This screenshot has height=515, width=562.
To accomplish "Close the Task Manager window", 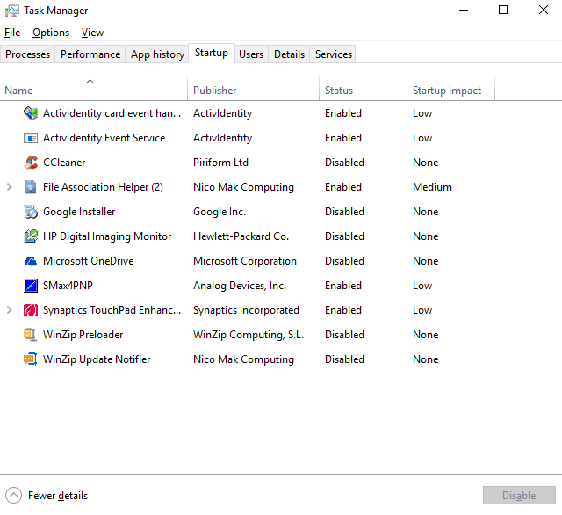I will tap(544, 10).
